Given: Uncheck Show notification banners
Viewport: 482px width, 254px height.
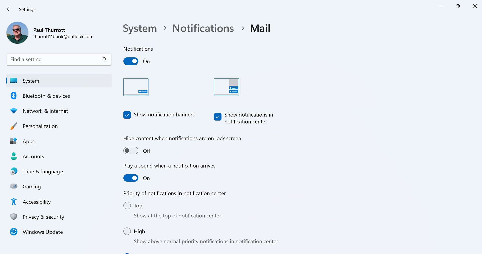Looking at the screenshot, I should point(127,115).
